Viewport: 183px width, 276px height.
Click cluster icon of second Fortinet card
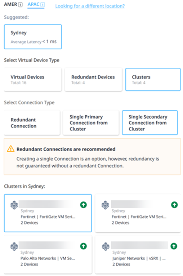click(105, 205)
